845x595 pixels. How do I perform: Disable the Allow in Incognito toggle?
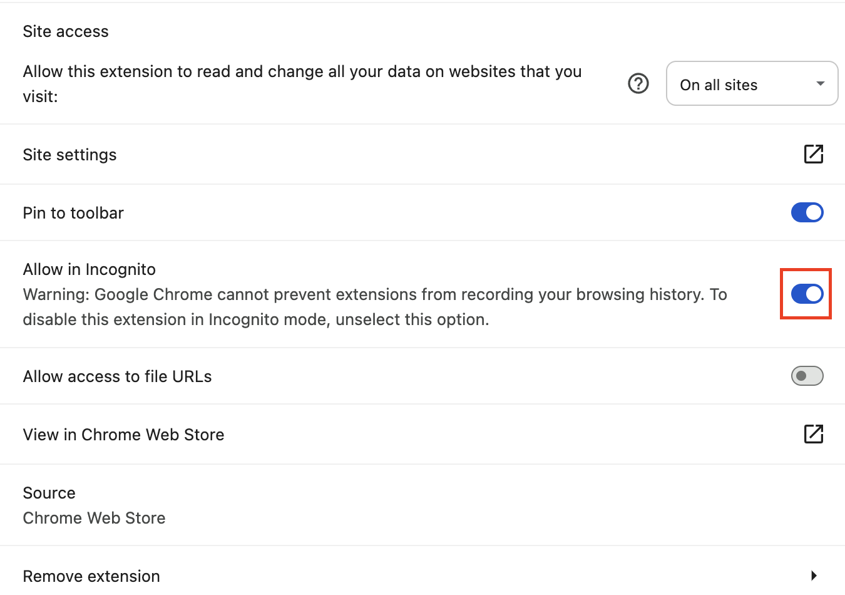tap(807, 294)
